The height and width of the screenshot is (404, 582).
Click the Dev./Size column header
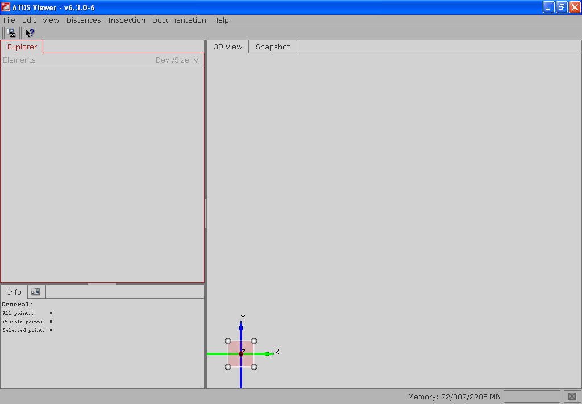[x=172, y=60]
